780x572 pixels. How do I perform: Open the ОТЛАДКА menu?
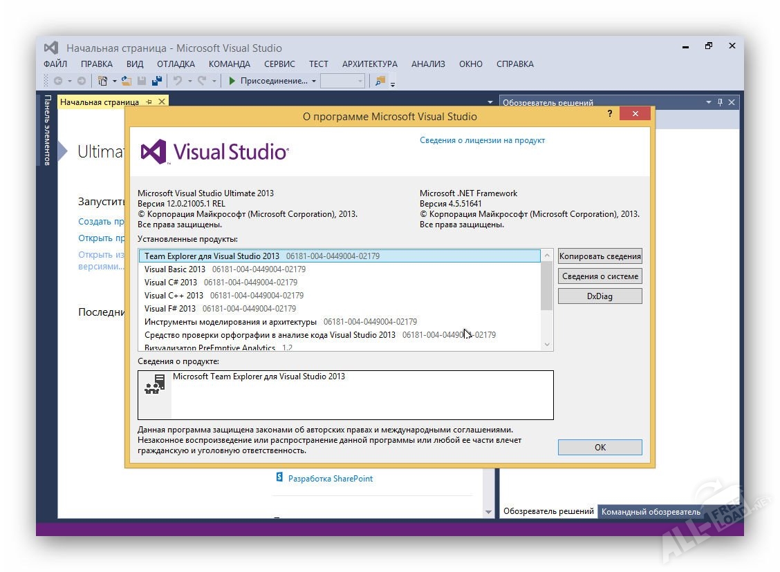tap(176, 64)
